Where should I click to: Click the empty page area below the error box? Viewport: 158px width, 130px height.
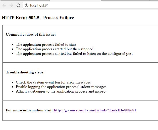(x=79, y=125)
